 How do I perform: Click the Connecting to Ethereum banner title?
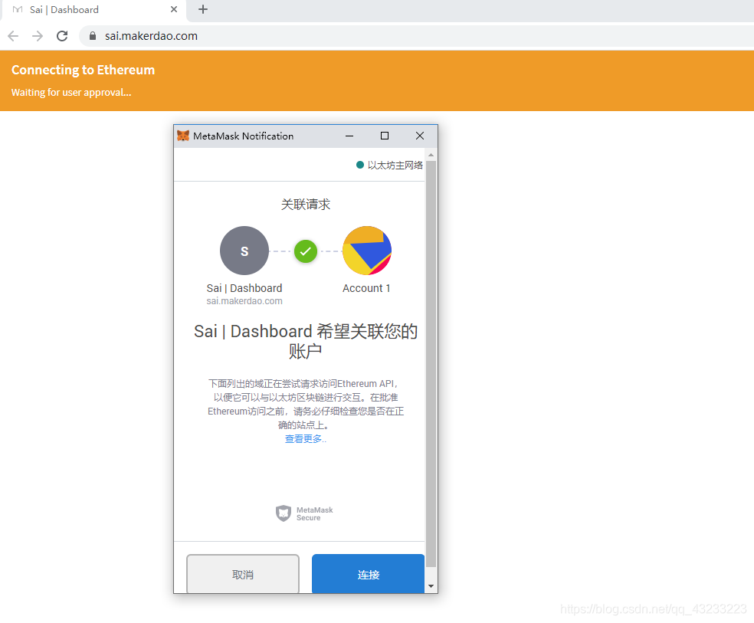coord(84,70)
